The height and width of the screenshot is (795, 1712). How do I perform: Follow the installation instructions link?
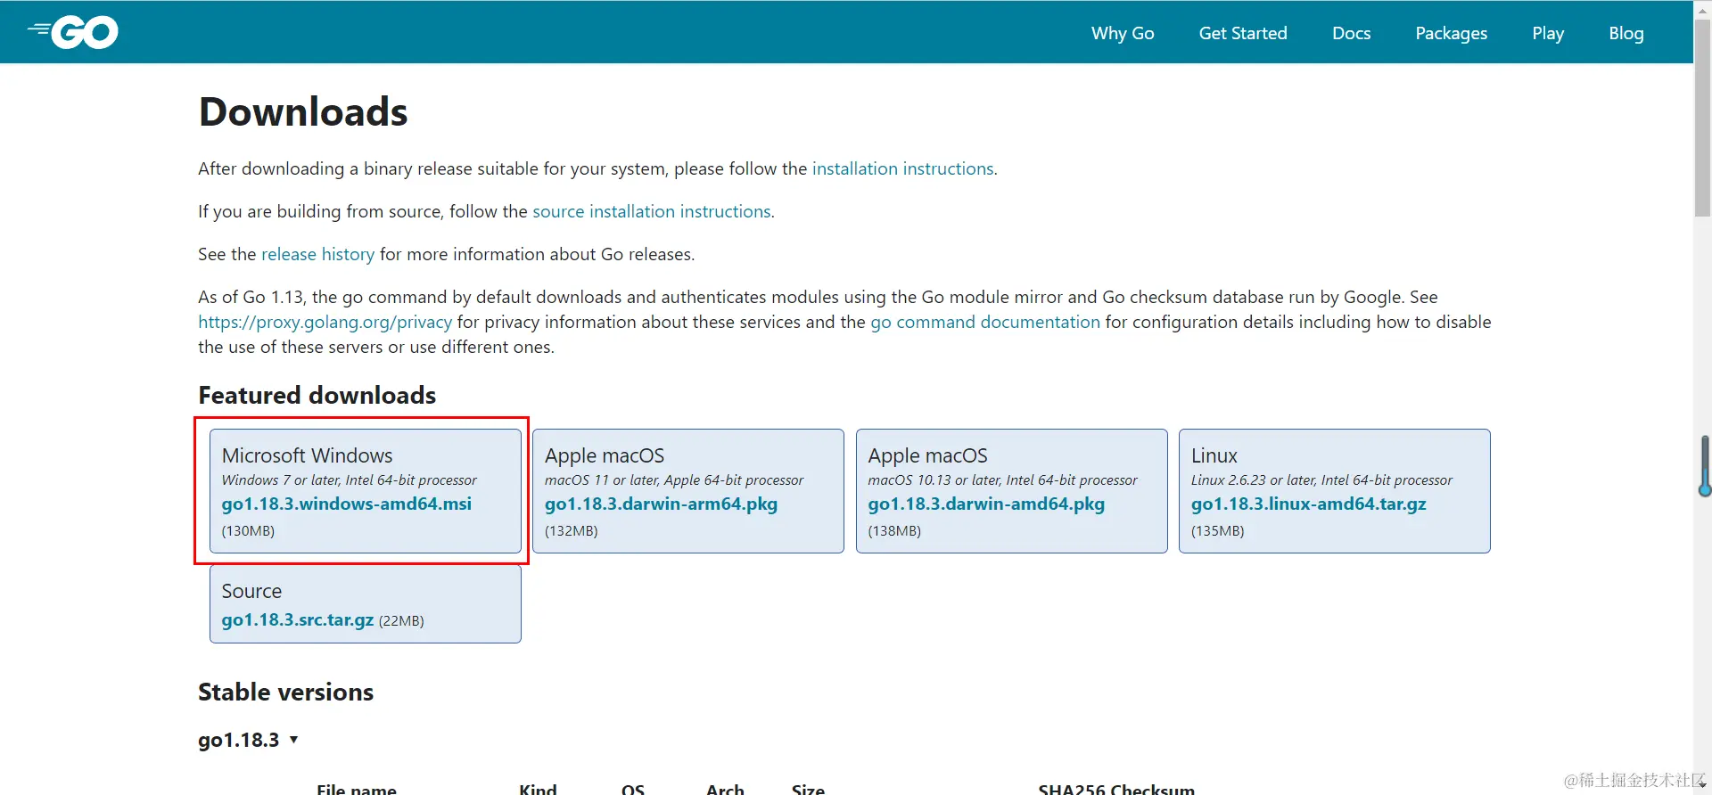click(x=902, y=168)
